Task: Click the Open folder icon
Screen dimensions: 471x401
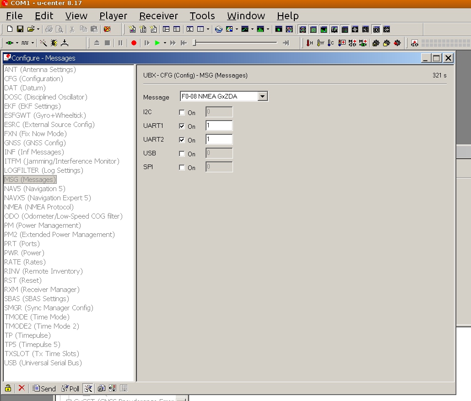Action: coord(31,29)
